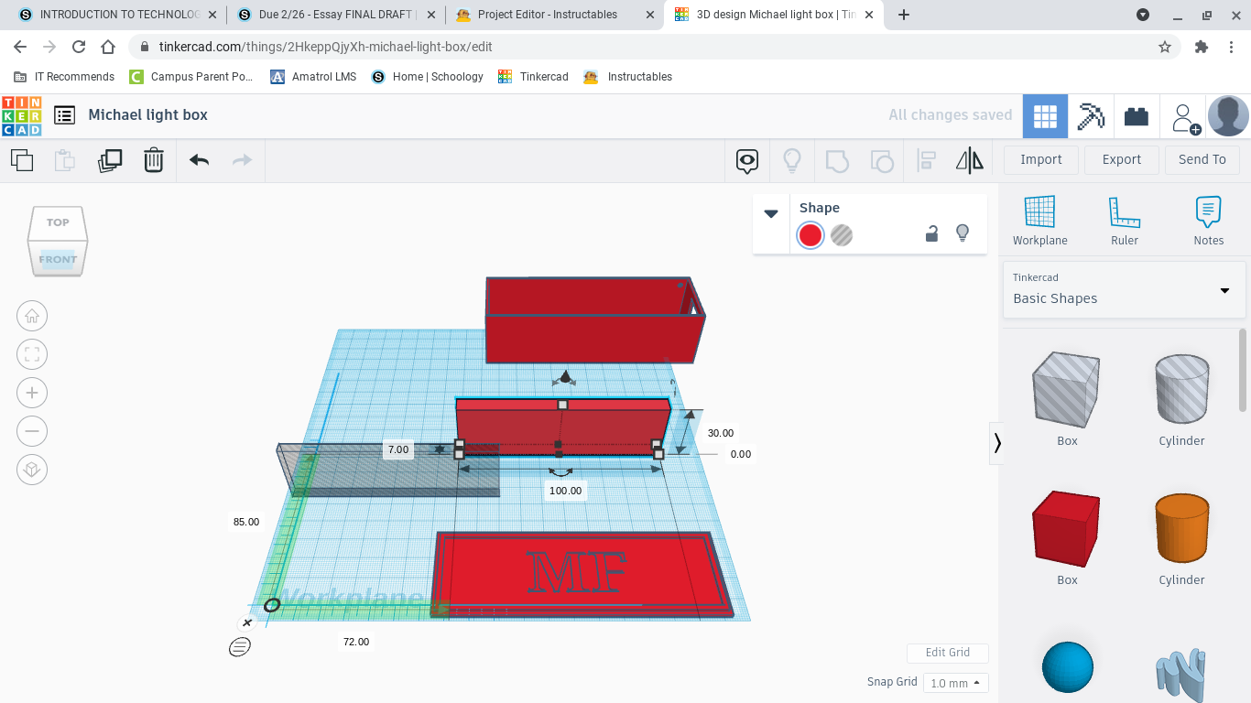Screen dimensions: 1251x703
Task: Bookmark this page with star icon
Action: click(1165, 47)
